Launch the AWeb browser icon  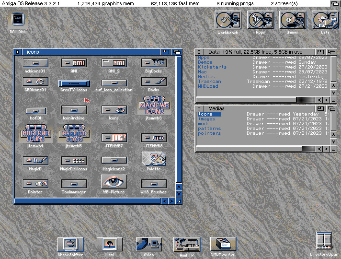point(149,245)
